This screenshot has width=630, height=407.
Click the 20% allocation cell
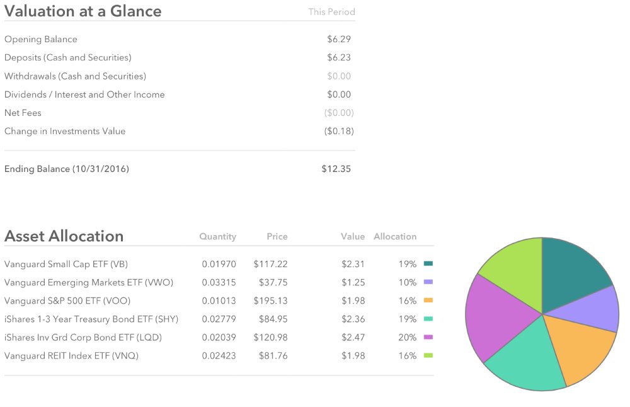[x=408, y=338]
